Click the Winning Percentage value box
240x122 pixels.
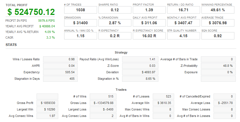pos(218,10)
